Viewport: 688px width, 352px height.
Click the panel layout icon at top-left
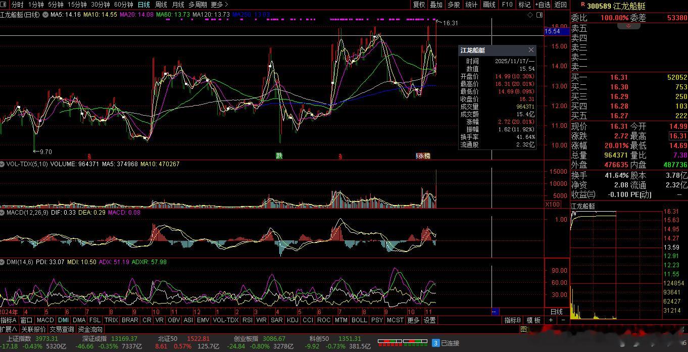[4, 5]
